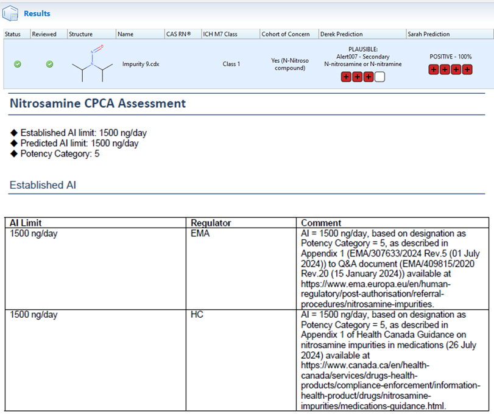Screen dimensions: 494x414
Task: Click the PLAUSIBLE Alert007 prediction text
Action: (363, 57)
